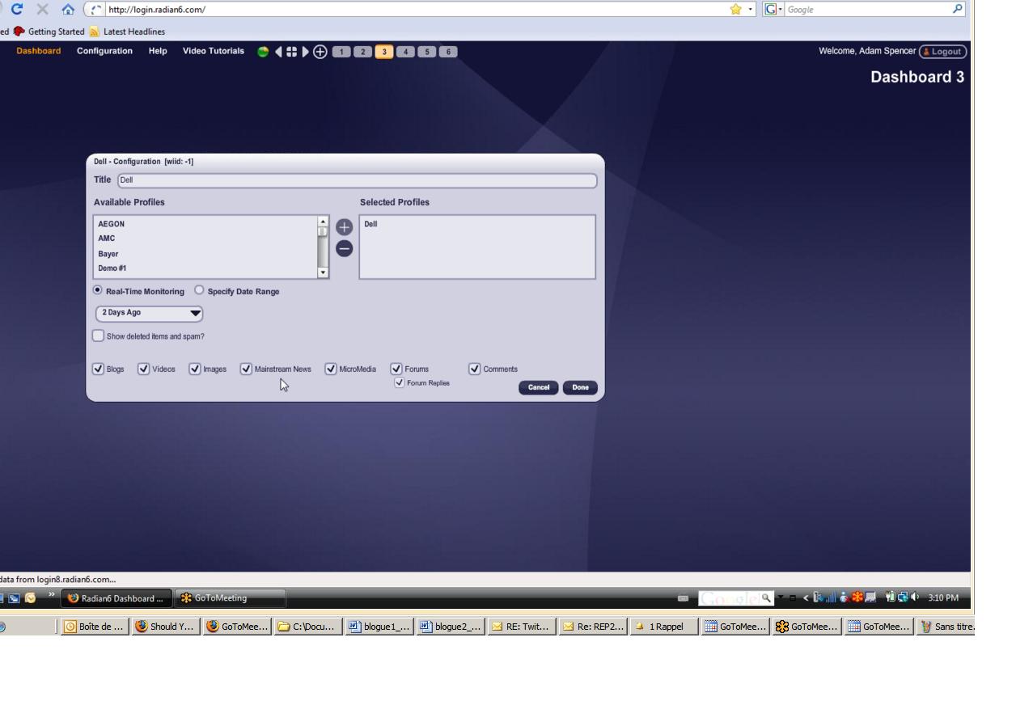
Task: Click the Logout button
Action: coord(942,52)
